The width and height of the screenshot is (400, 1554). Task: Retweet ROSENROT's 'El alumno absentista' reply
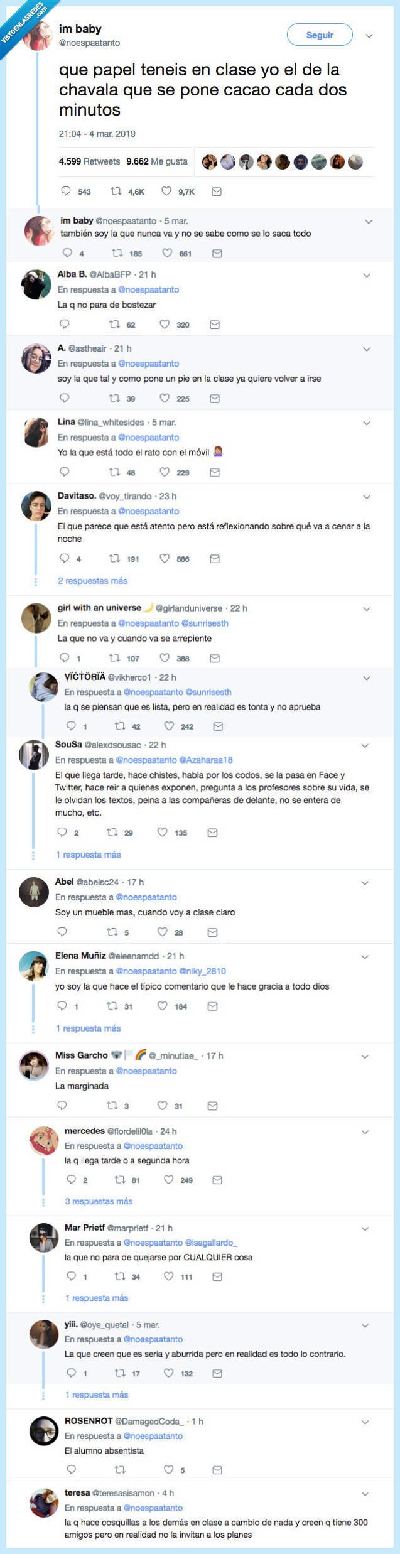pos(119,1470)
